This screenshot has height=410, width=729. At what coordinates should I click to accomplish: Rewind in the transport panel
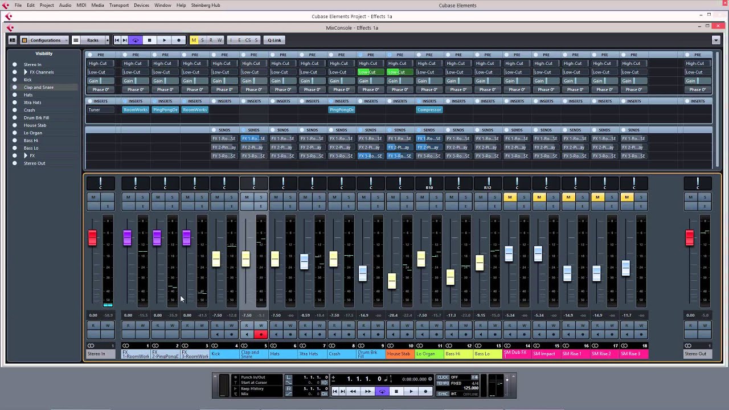coord(353,391)
